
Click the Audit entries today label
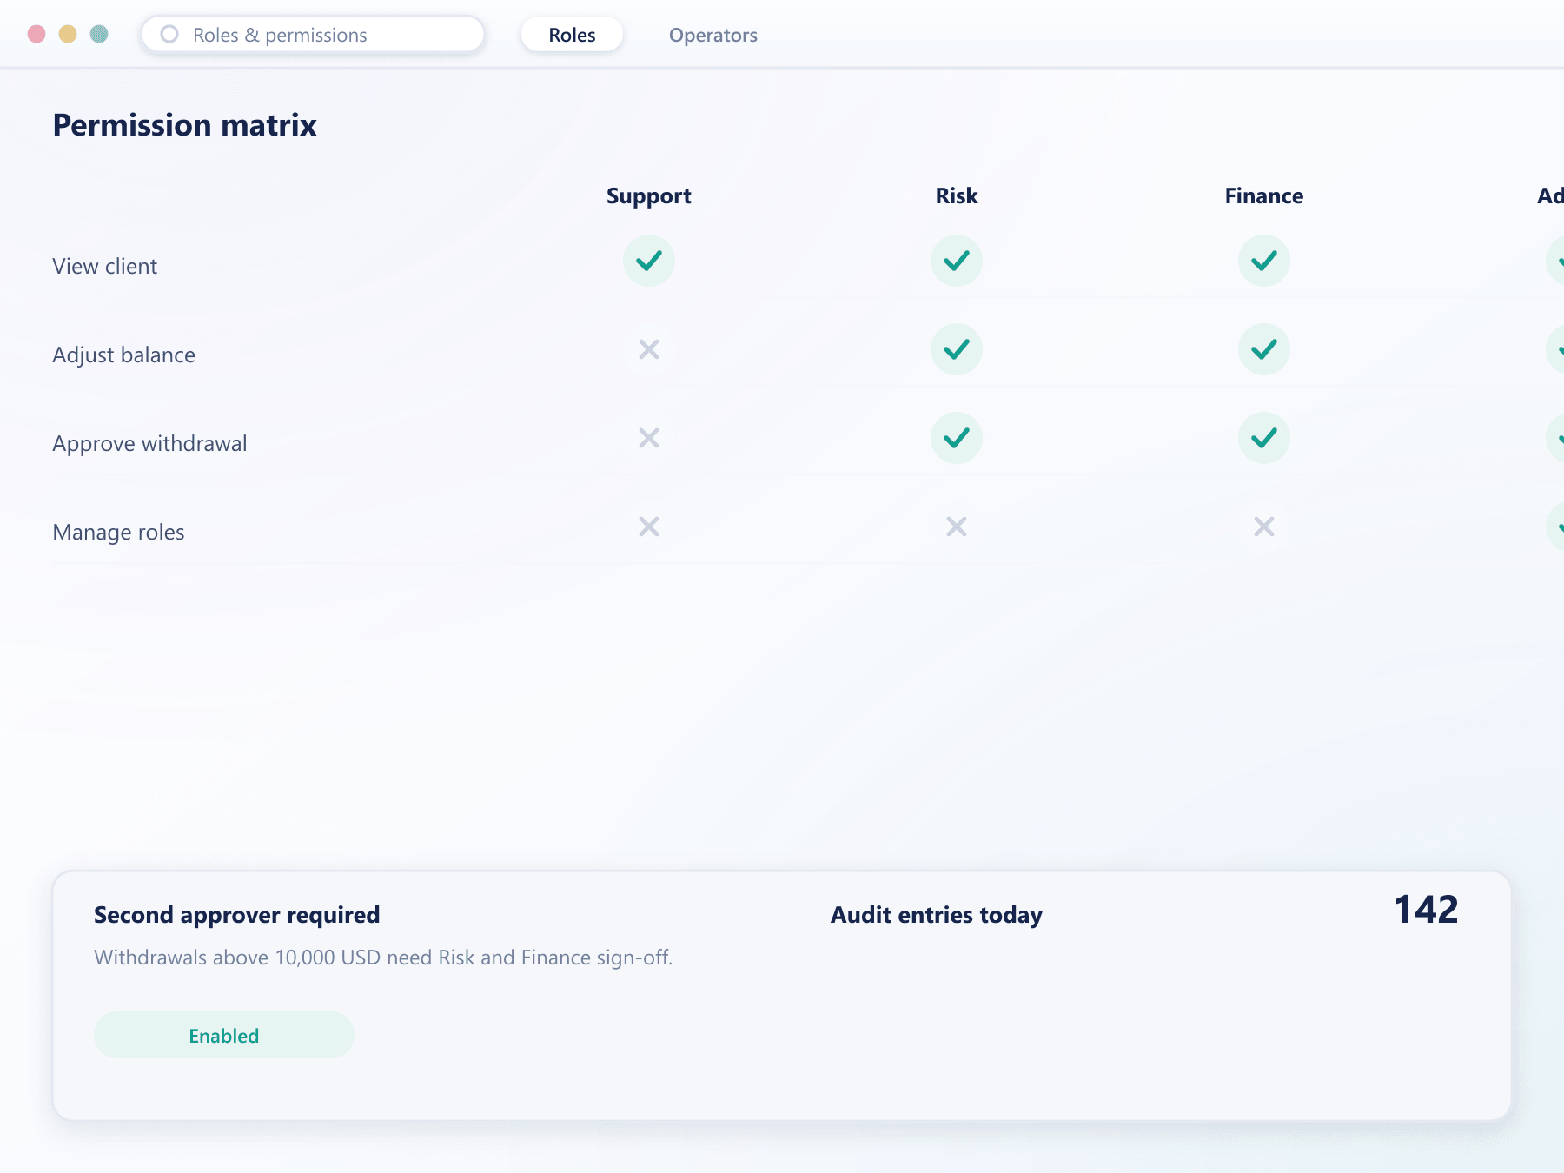point(937,915)
